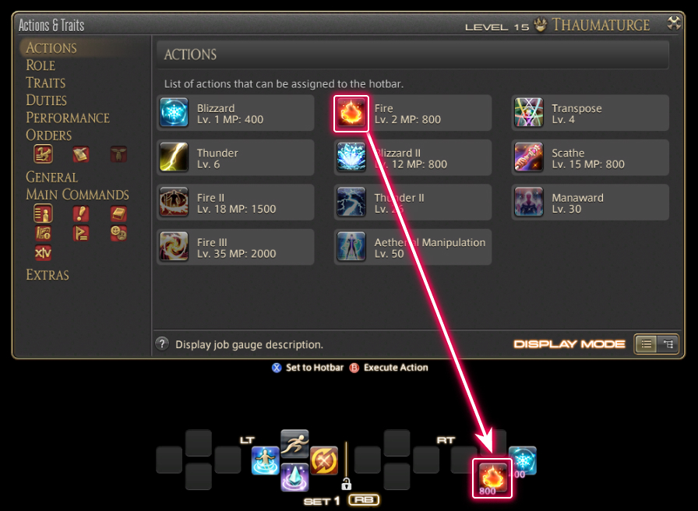Expand the General category
Screen dimensions: 698x511
pos(51,177)
